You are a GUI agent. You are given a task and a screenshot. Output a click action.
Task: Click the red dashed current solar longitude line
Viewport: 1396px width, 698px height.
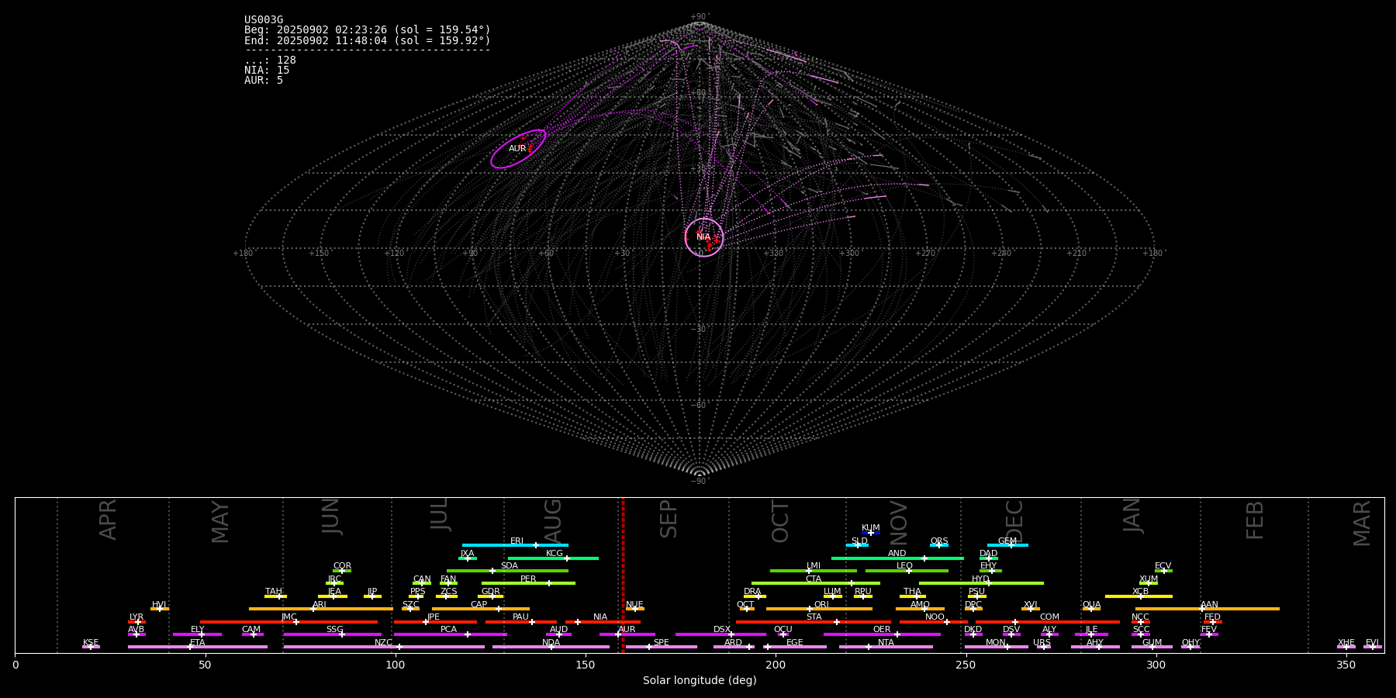[623, 575]
